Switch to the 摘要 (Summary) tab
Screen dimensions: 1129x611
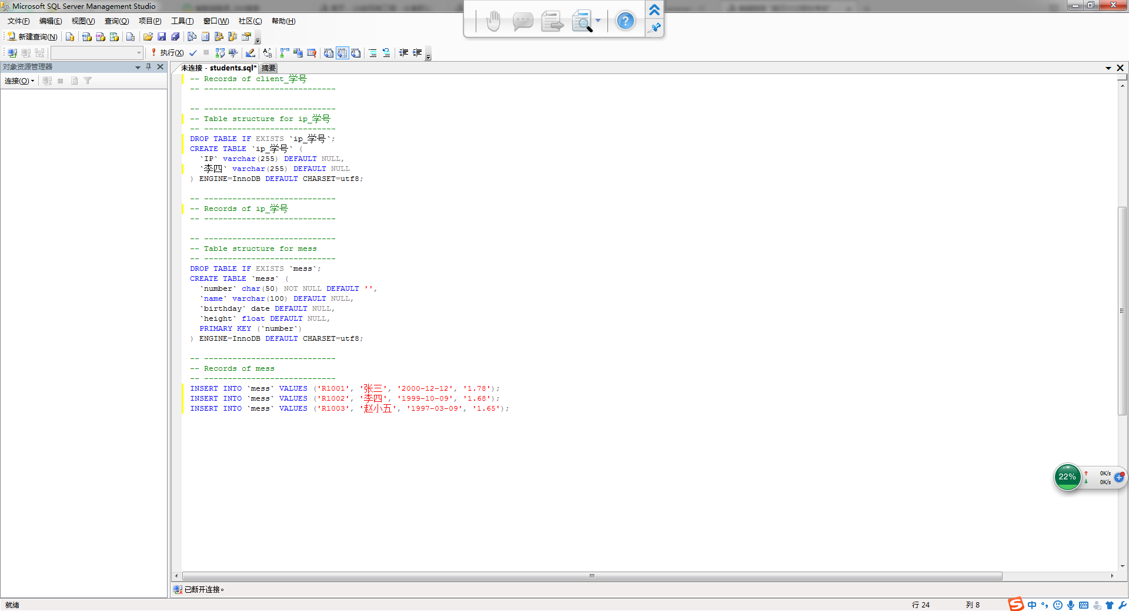269,68
